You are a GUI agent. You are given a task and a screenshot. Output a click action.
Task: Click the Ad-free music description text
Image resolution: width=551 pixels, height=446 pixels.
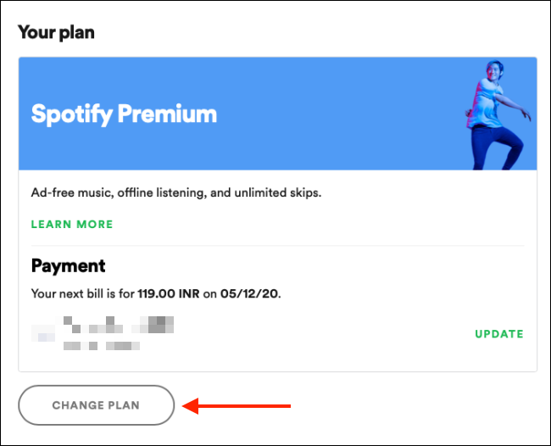coord(176,192)
